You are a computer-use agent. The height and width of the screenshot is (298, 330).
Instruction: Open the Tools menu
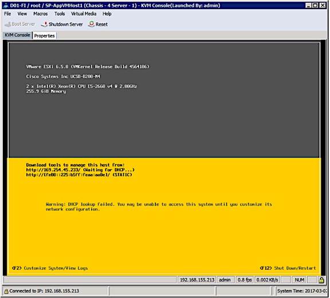[60, 14]
